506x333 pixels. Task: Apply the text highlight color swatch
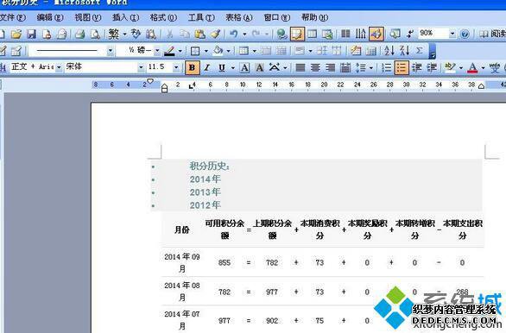coord(450,67)
